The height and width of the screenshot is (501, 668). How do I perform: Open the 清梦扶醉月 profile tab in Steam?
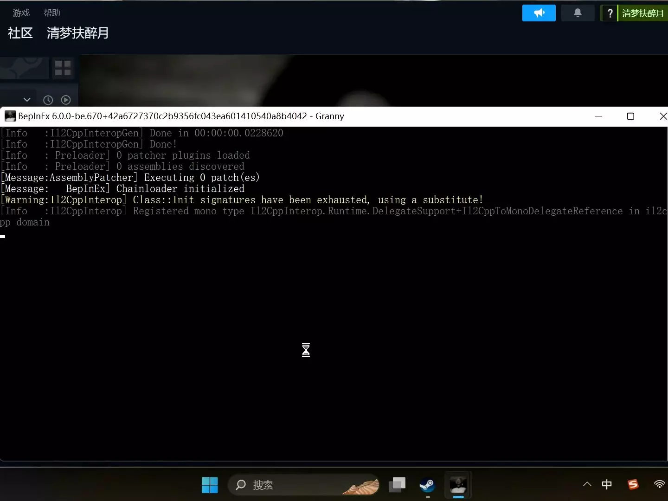point(78,33)
